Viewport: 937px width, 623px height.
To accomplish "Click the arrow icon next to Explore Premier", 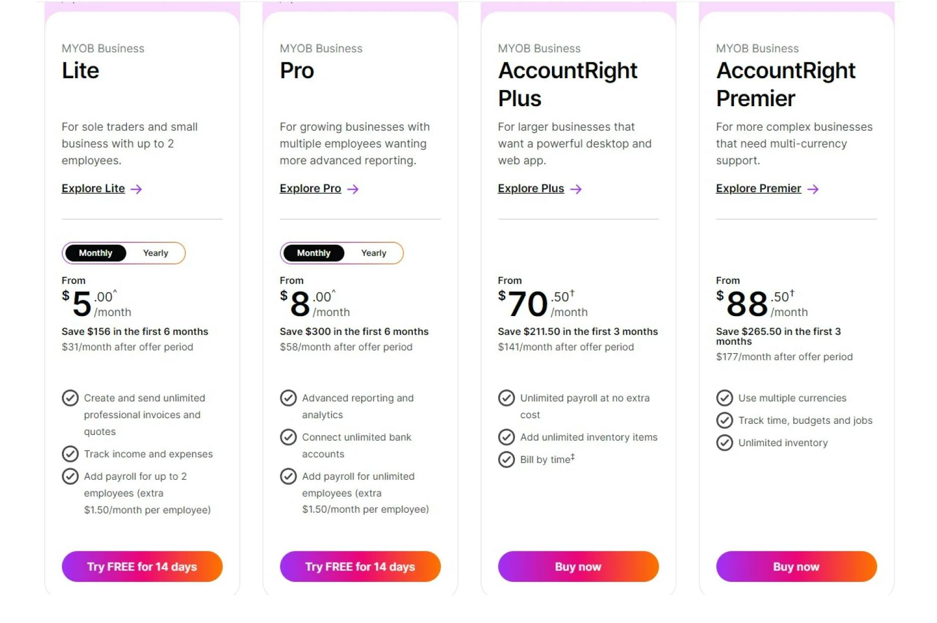I will [x=813, y=189].
